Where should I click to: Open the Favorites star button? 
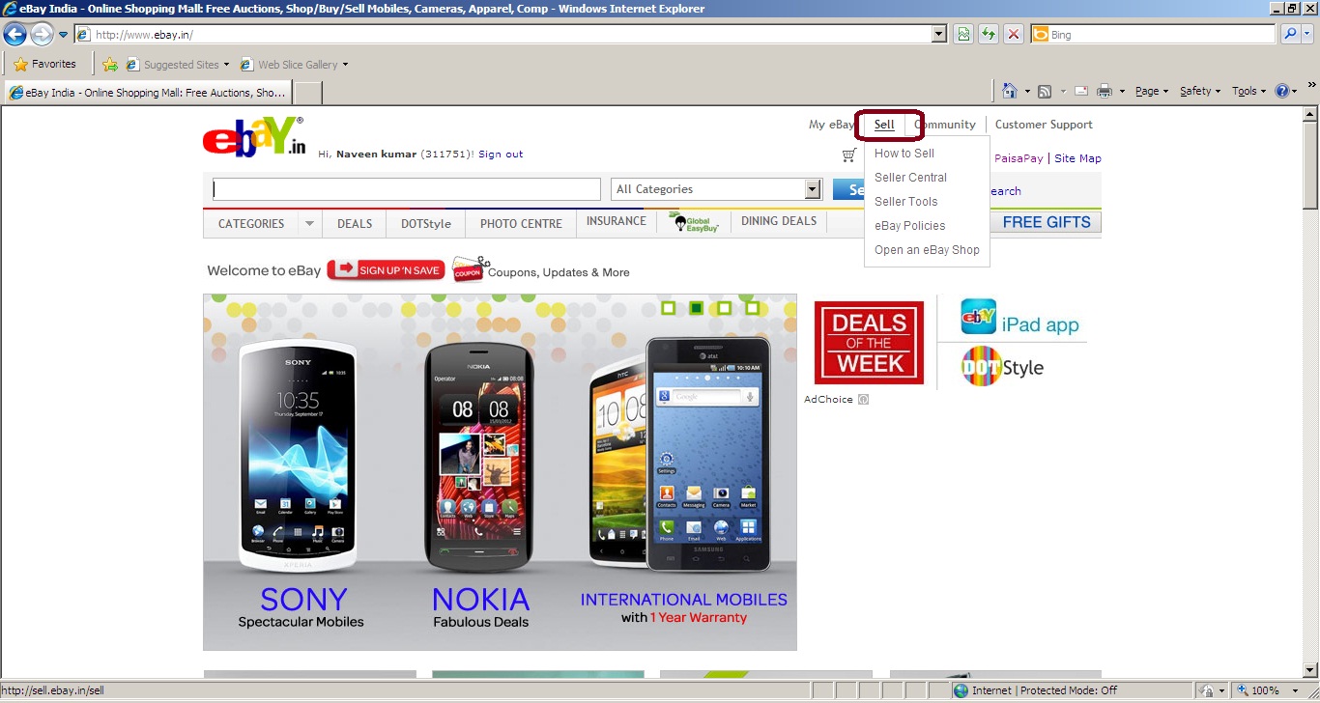point(44,65)
